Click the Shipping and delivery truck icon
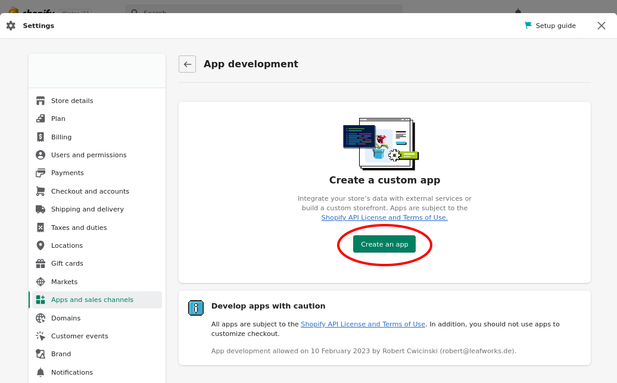Screen dimensions: 617x383 [x=40, y=209]
